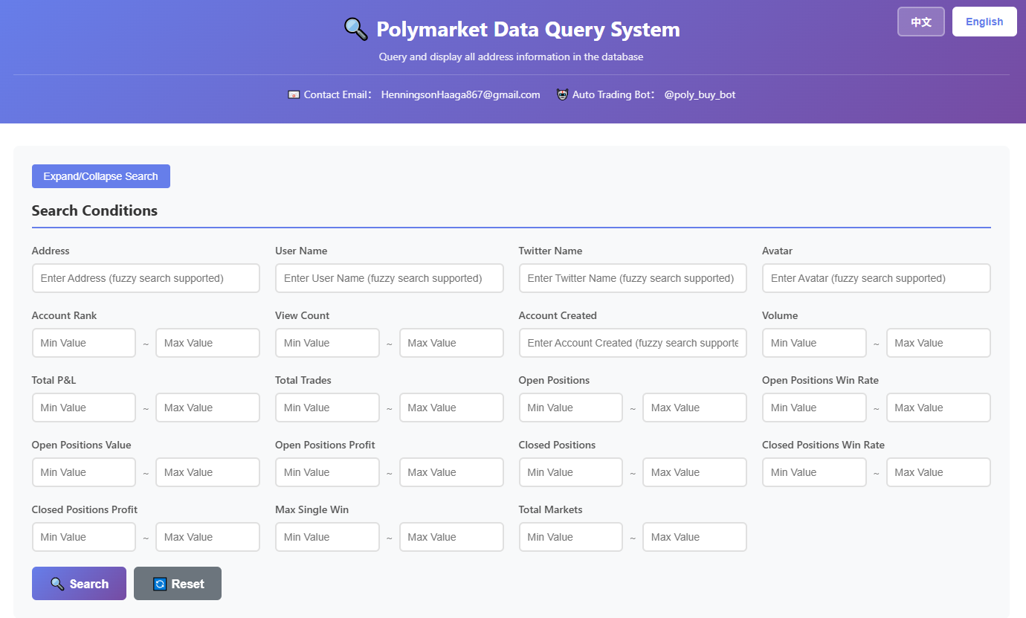Switch the interface language to 中文
The height and width of the screenshot is (618, 1026).
point(920,22)
